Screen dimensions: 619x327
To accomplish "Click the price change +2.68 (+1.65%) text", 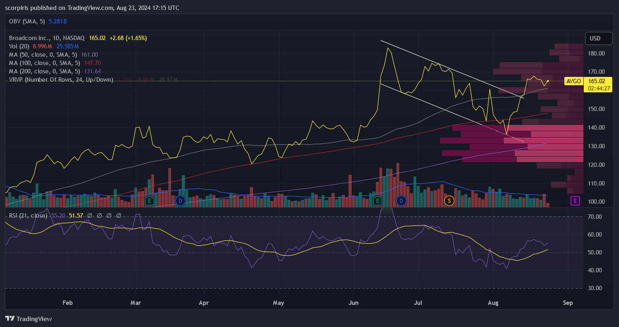I will tap(128, 38).
